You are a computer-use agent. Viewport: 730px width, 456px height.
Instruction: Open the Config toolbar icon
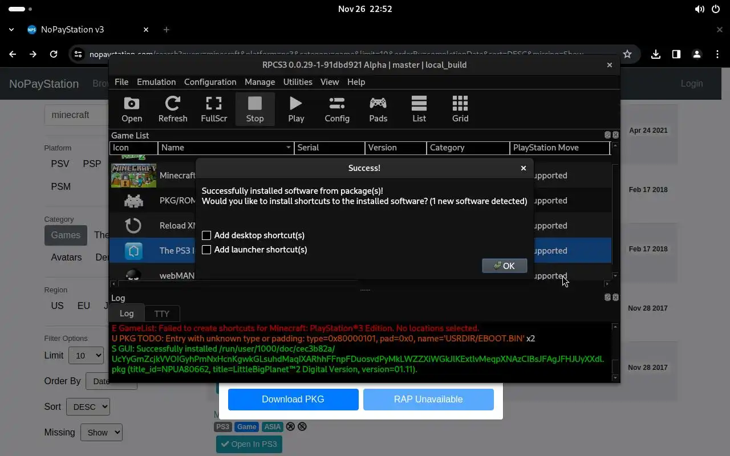(x=337, y=109)
